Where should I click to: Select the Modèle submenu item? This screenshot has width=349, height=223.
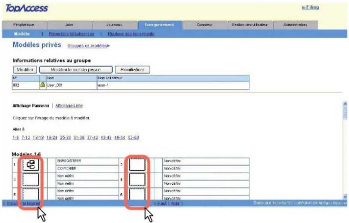(x=22, y=34)
